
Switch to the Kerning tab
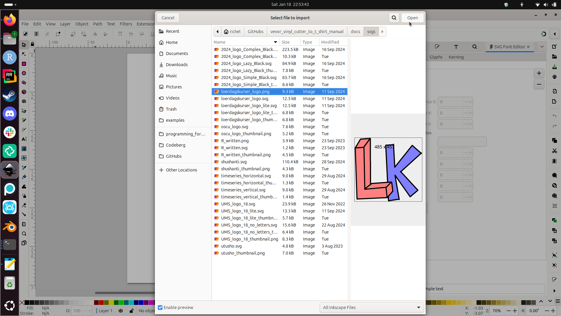(x=456, y=57)
